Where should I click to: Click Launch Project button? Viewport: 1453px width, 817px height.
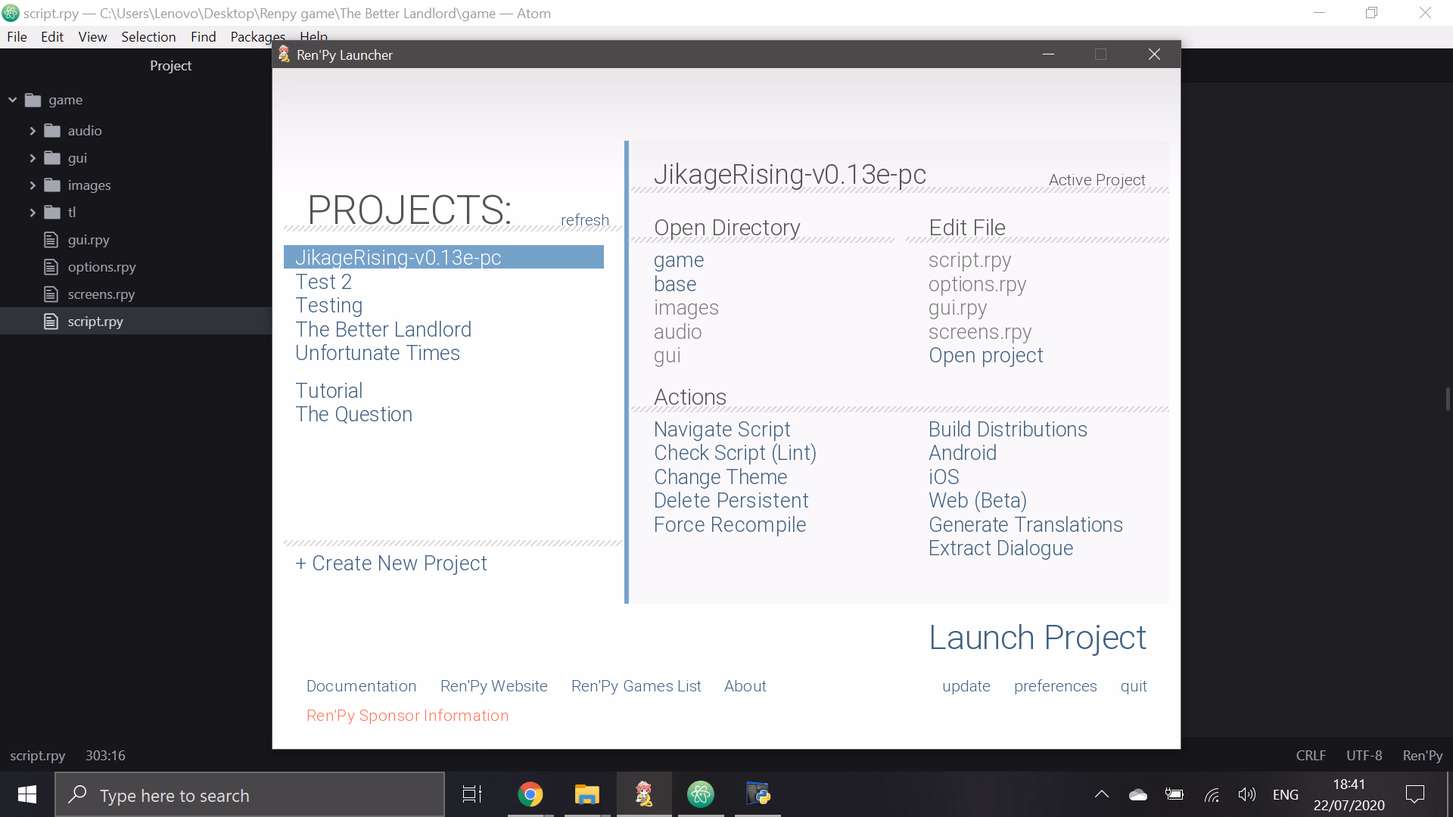(x=1038, y=638)
